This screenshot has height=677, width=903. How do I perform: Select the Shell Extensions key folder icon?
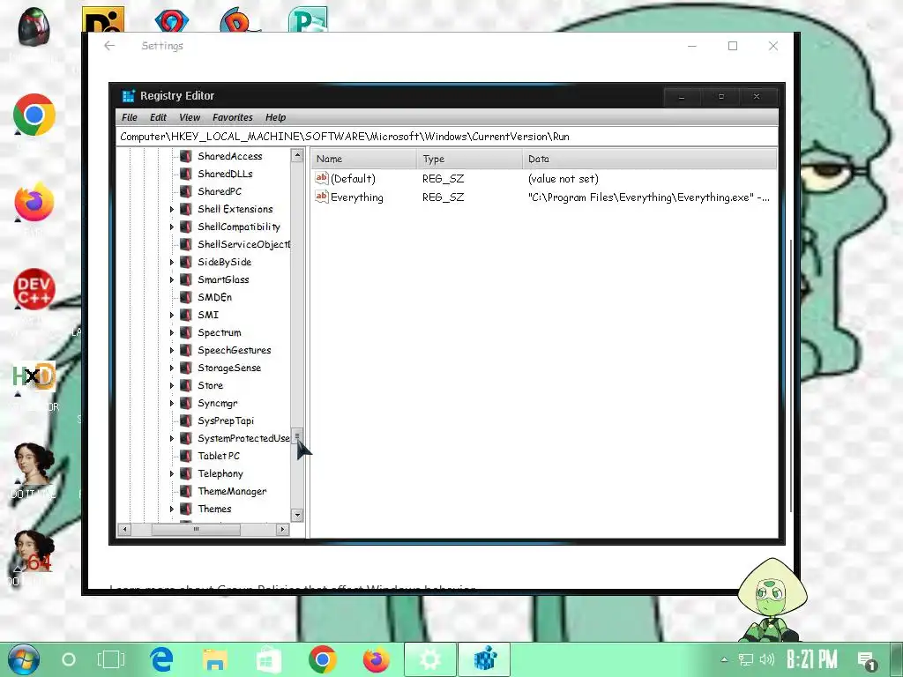186,209
